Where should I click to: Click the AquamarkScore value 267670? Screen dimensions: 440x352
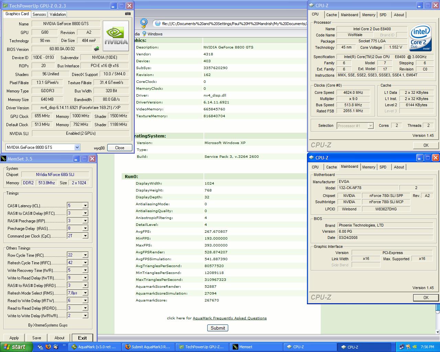(x=211, y=300)
